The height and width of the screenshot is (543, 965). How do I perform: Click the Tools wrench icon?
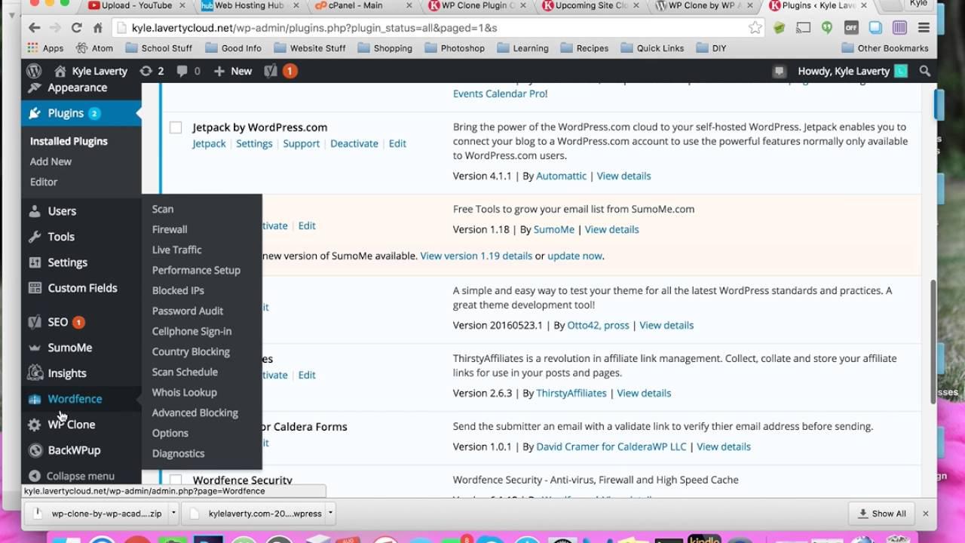pyautogui.click(x=35, y=237)
